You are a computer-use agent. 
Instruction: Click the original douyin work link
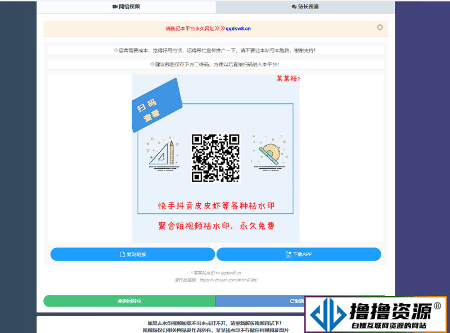pos(228,280)
